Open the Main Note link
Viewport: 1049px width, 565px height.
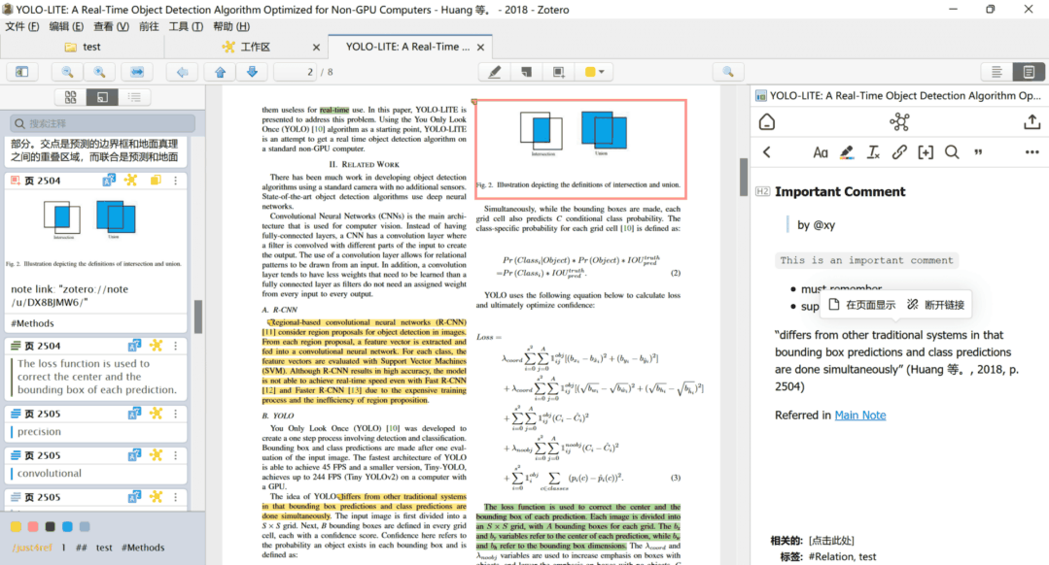pyautogui.click(x=859, y=415)
